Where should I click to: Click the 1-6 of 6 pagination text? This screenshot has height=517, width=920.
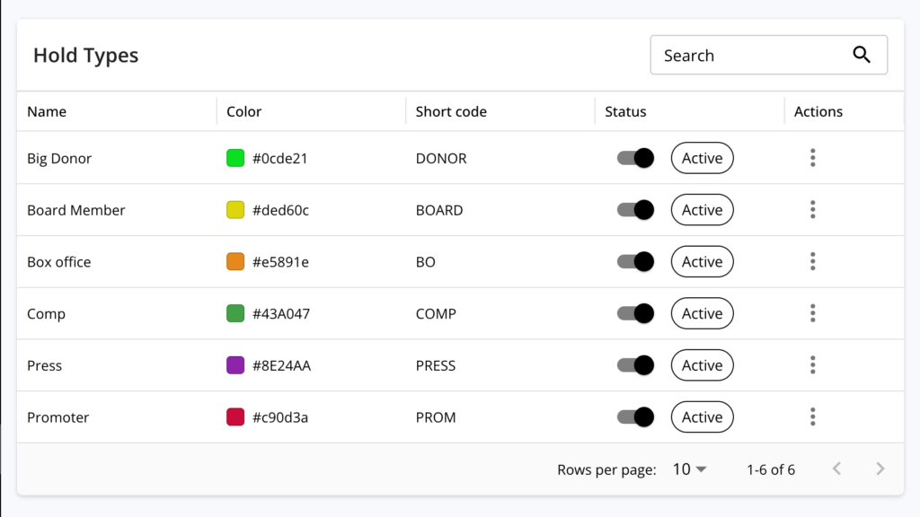click(770, 469)
